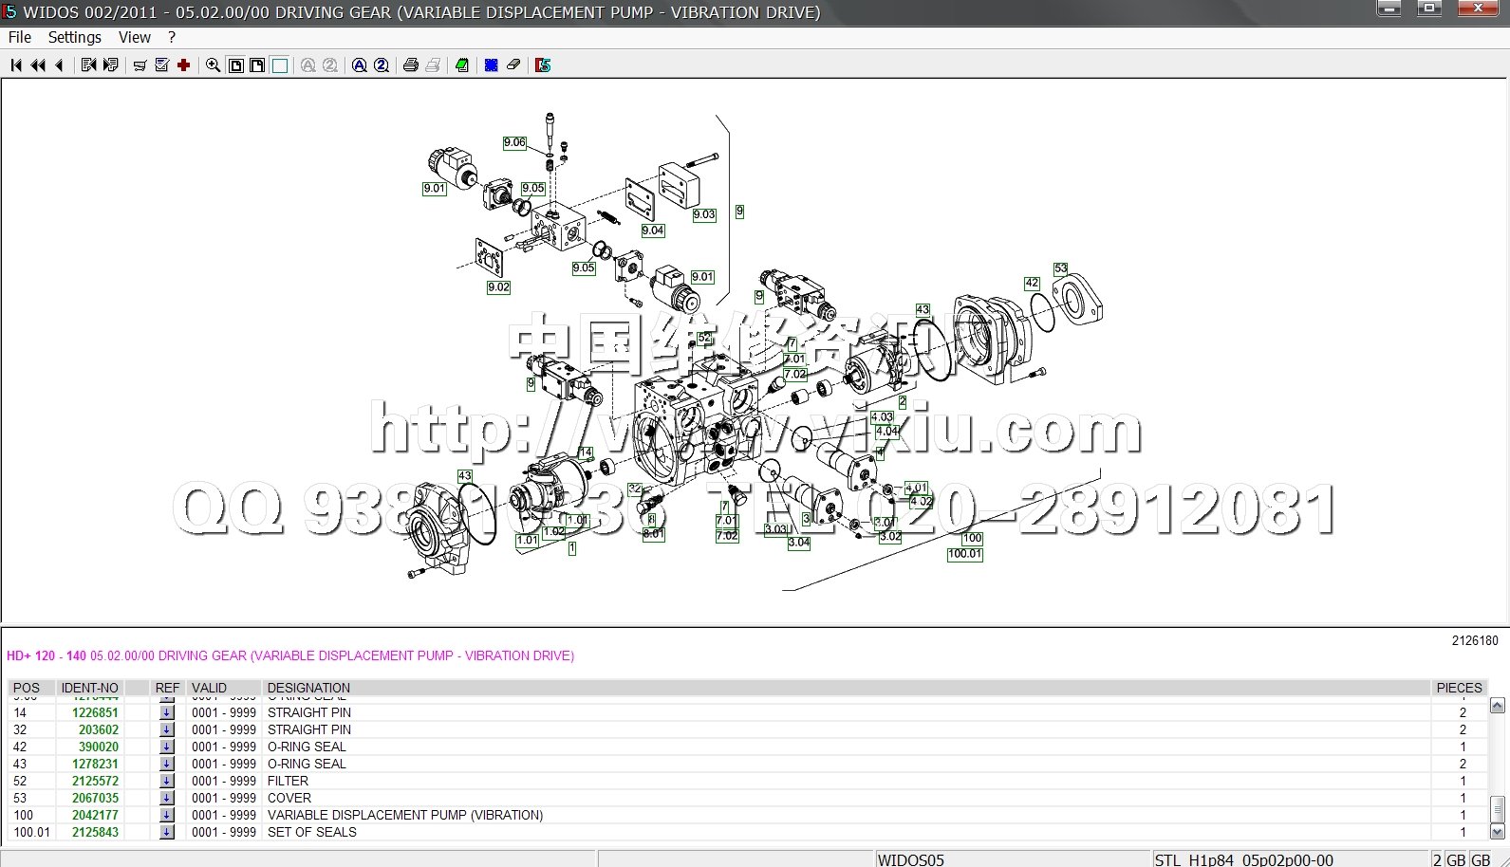Viewport: 1510px width, 867px height.
Task: Toggle the single-page layout button
Action: pyautogui.click(x=236, y=65)
